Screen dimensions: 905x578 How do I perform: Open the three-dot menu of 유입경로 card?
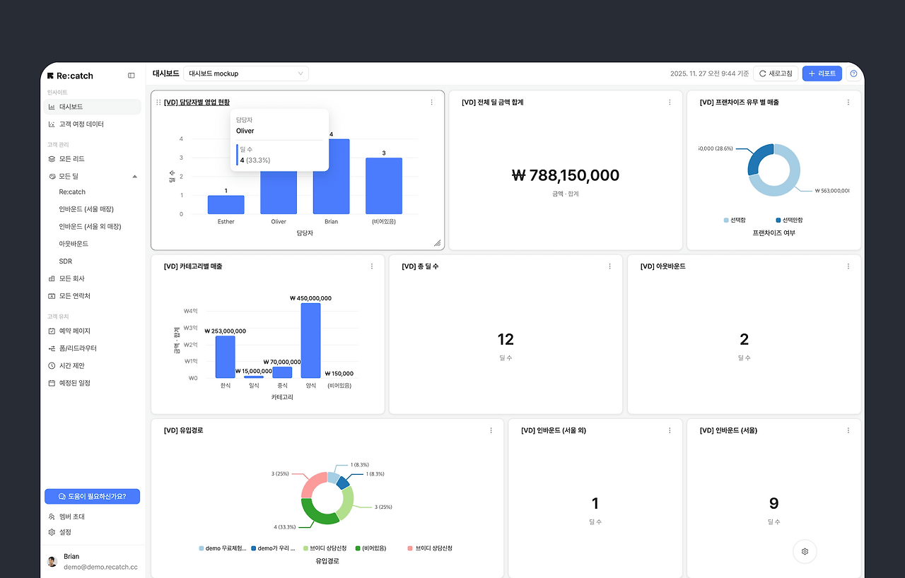(x=491, y=430)
